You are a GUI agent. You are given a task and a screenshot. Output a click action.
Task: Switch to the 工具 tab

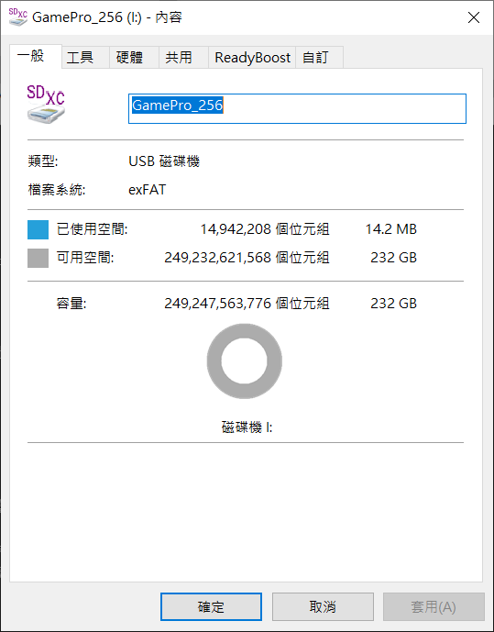click(85, 57)
